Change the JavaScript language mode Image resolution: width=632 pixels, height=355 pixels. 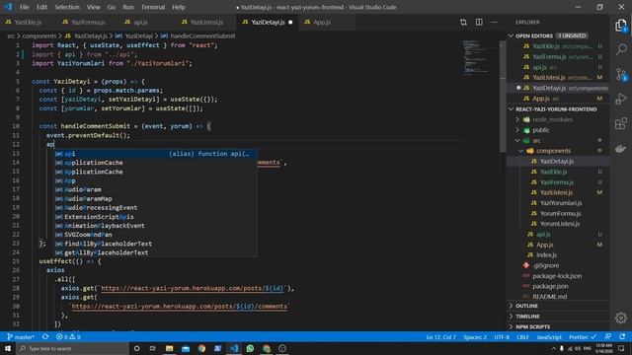click(x=549, y=337)
